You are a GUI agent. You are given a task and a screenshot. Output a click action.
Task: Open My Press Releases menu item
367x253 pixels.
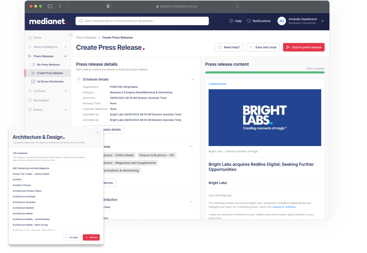48,65
